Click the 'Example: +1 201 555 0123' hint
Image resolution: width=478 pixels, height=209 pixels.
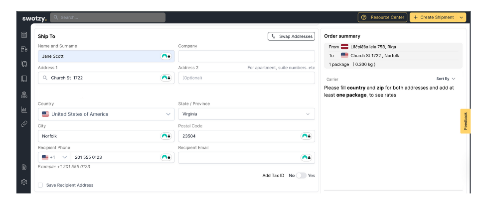click(x=64, y=167)
